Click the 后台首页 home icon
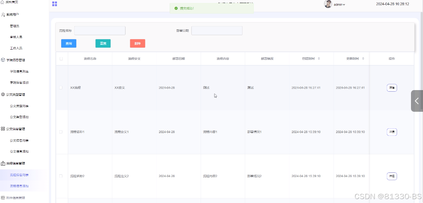 (3, 2)
